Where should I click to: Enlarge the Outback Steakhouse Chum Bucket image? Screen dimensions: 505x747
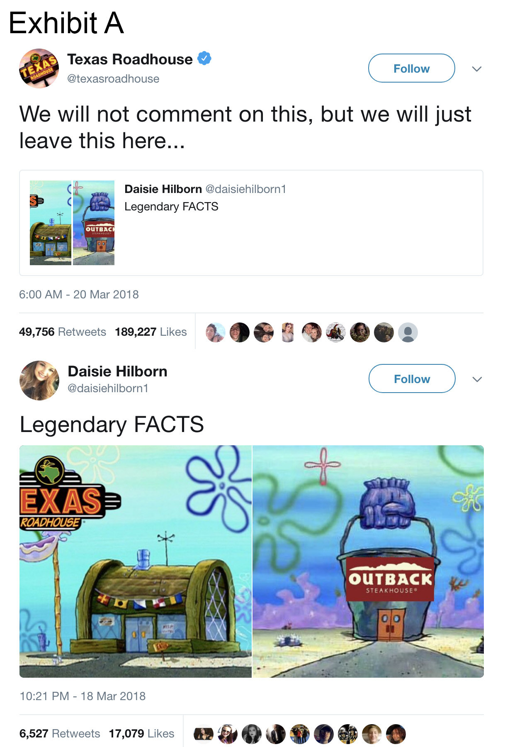tap(368, 561)
